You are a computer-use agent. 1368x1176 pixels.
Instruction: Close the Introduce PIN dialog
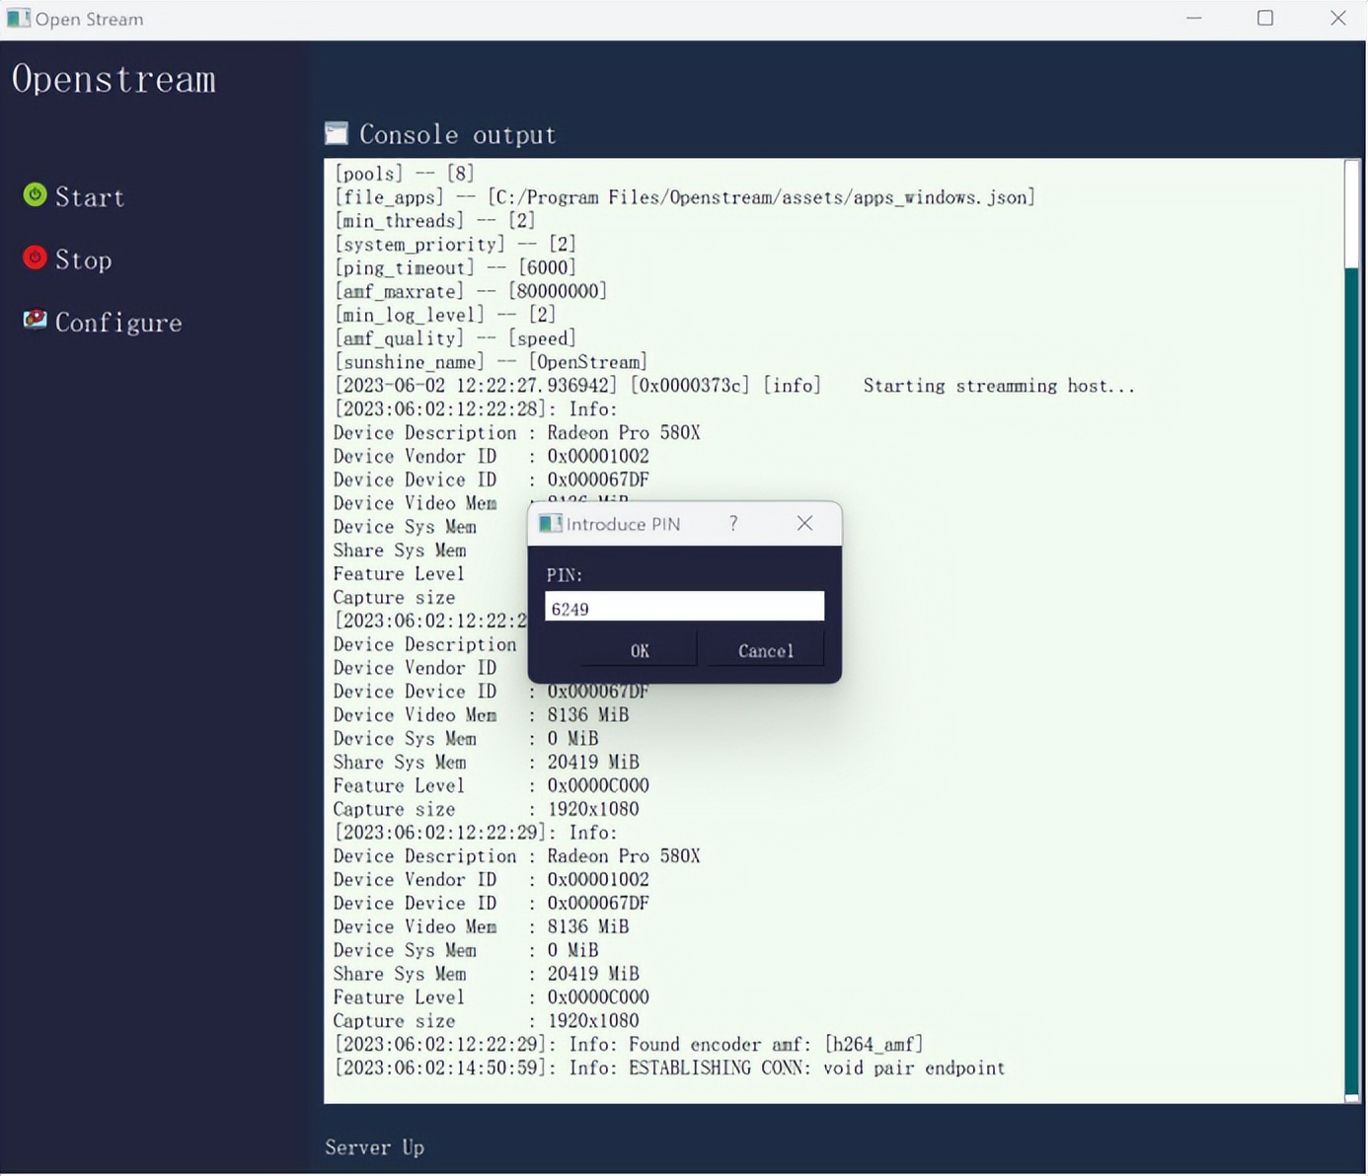click(x=804, y=523)
